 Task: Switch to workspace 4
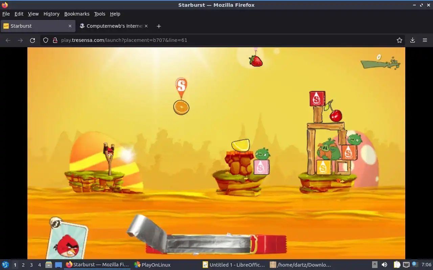[x=39, y=265]
